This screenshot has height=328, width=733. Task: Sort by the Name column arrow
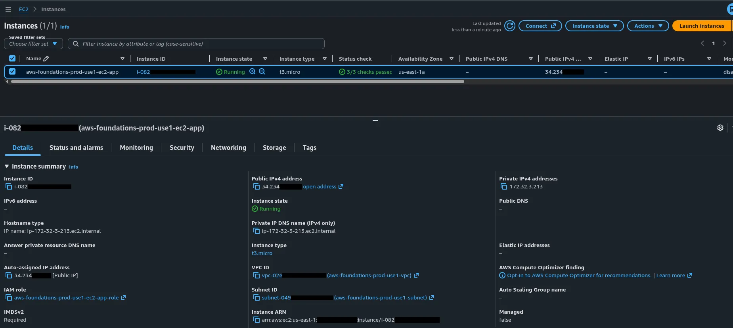122,59
